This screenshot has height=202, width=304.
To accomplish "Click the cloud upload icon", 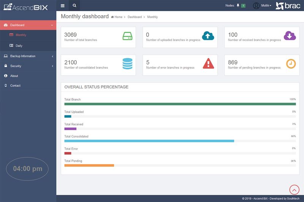I will pyautogui.click(x=208, y=36).
